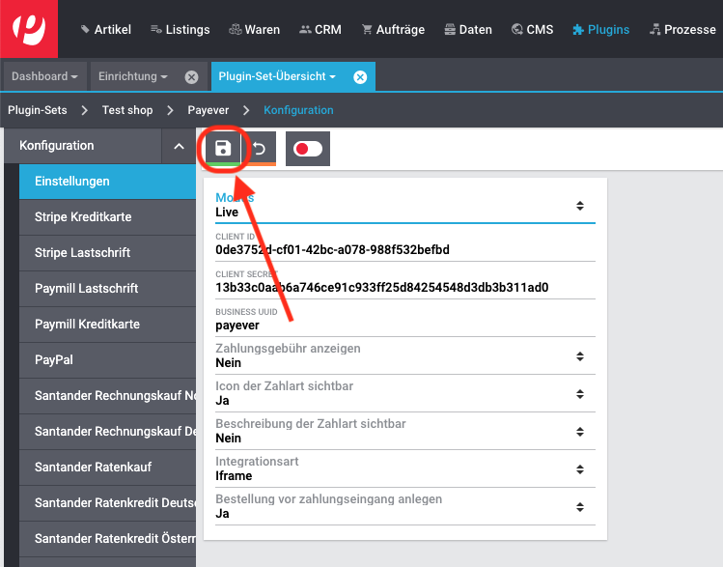The image size is (723, 567).
Task: Toggle the red plugin active switch
Action: pos(308,149)
